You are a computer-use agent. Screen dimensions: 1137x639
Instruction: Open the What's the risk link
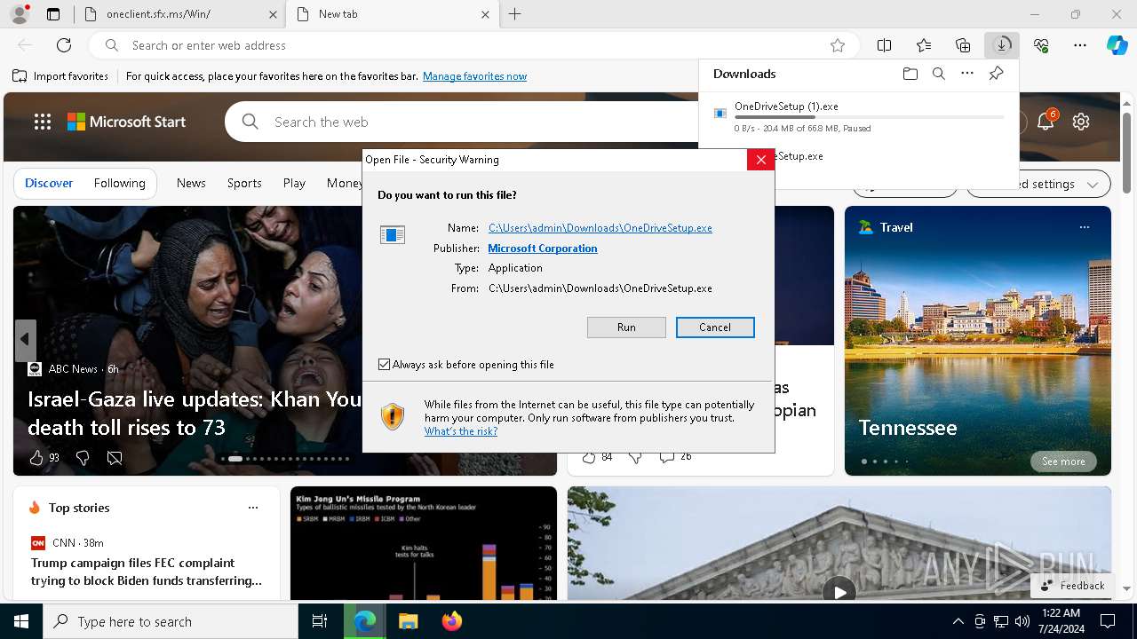(461, 431)
